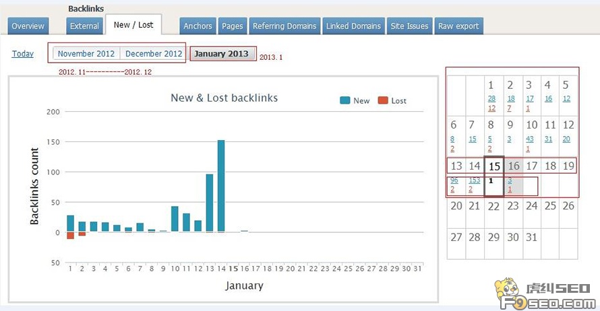This screenshot has height=311, width=600.
Task: Select the January 2013 month button
Action: point(222,54)
